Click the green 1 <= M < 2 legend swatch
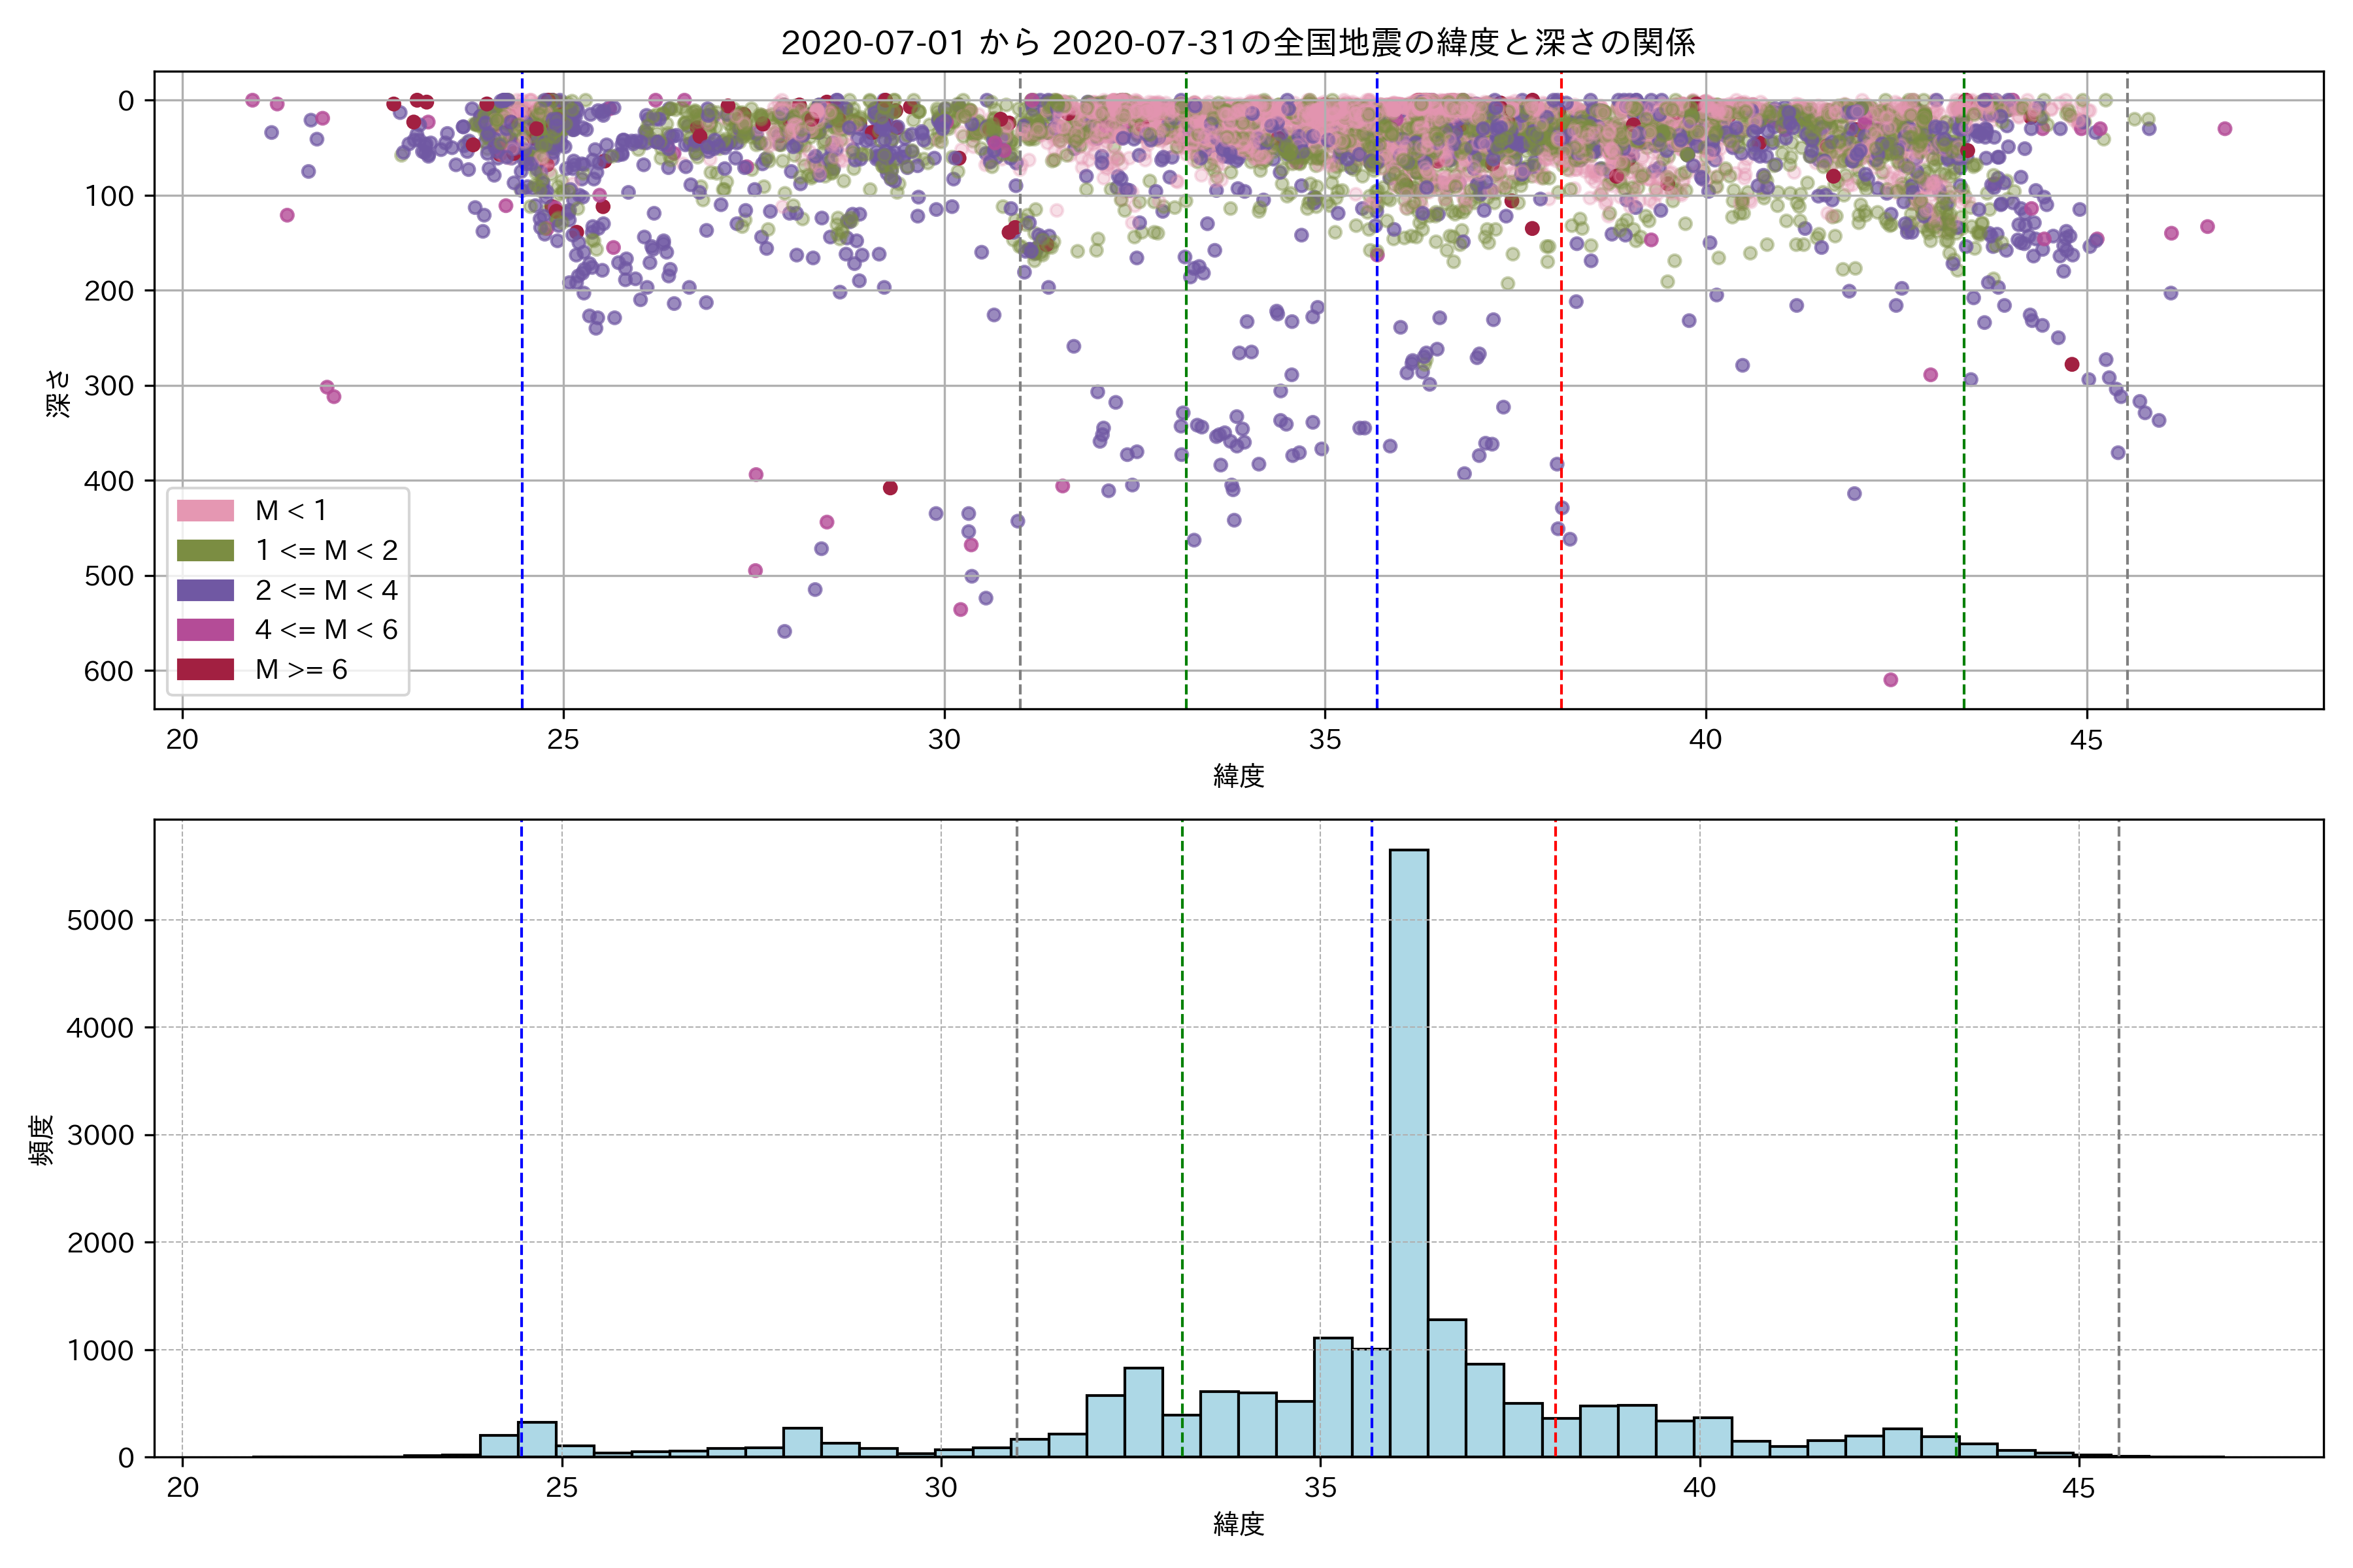 (205, 550)
